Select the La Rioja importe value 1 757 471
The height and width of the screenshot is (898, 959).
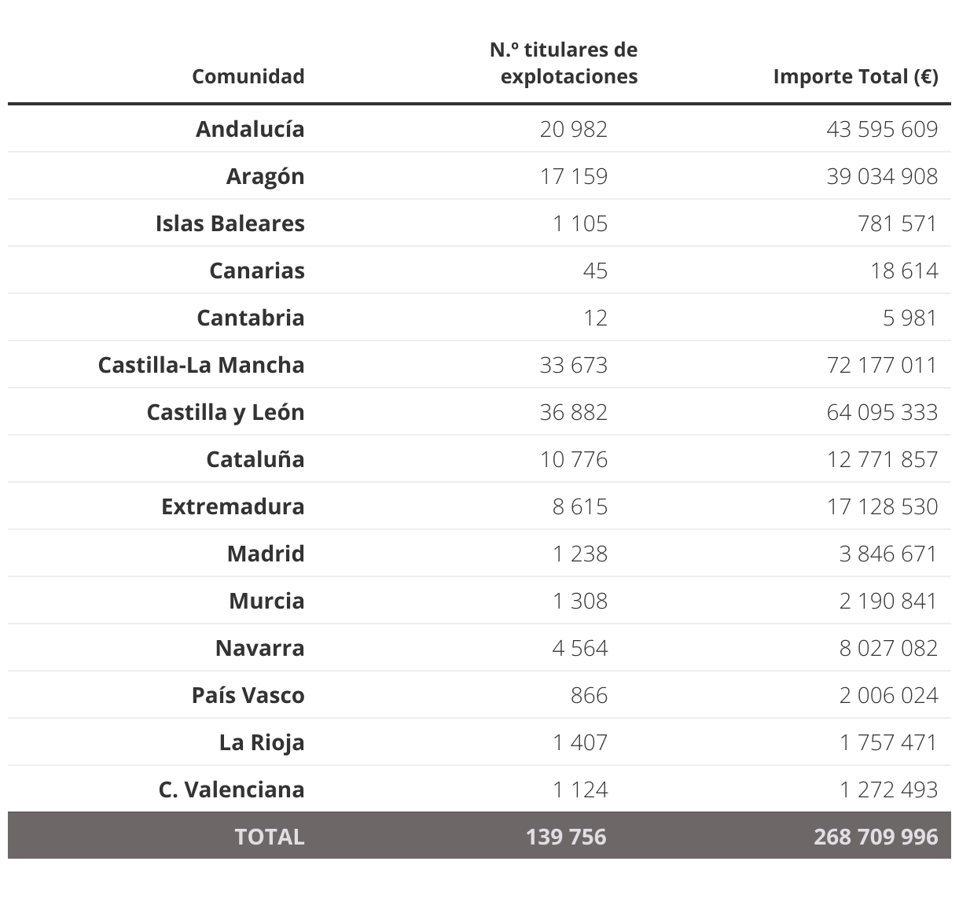[x=888, y=742]
